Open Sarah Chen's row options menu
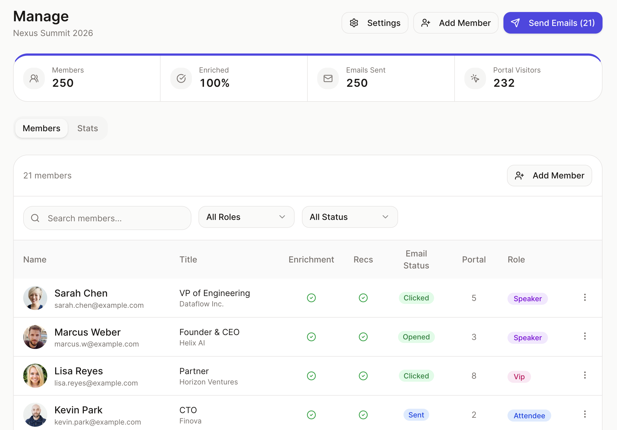The image size is (617, 430). pyautogui.click(x=585, y=298)
